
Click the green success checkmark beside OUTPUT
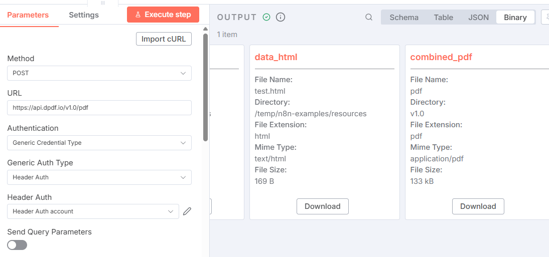pos(266,17)
